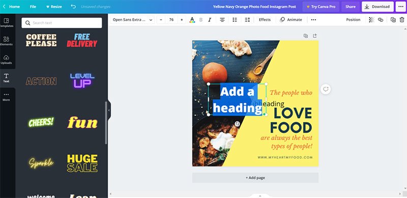
Task: Select the Text sidebar tab
Action: point(7,78)
